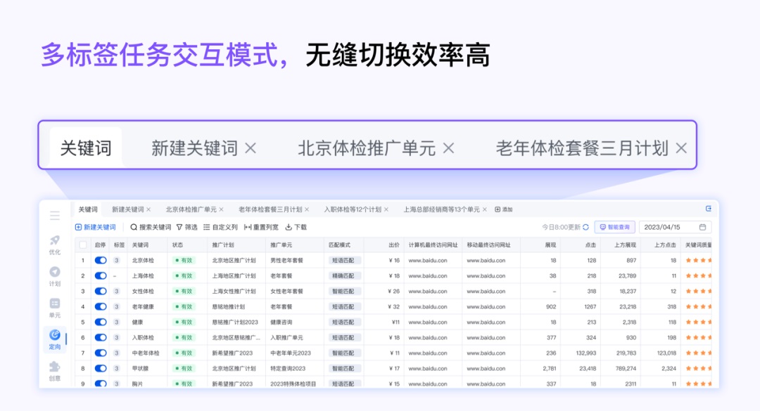Click the export icon at top right
This screenshot has width=760, height=411.
[709, 209]
